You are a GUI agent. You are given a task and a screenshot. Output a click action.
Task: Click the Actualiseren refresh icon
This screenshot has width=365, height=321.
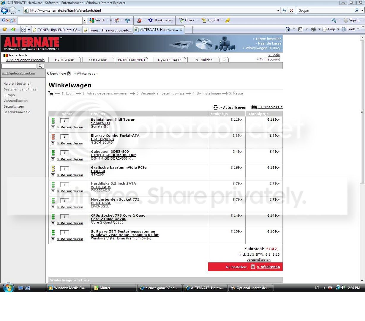click(x=216, y=107)
